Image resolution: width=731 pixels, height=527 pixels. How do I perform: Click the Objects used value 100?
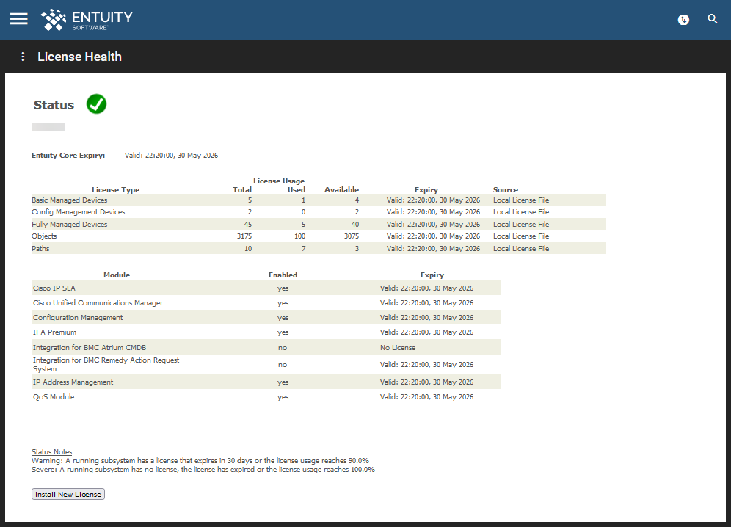[x=299, y=236]
